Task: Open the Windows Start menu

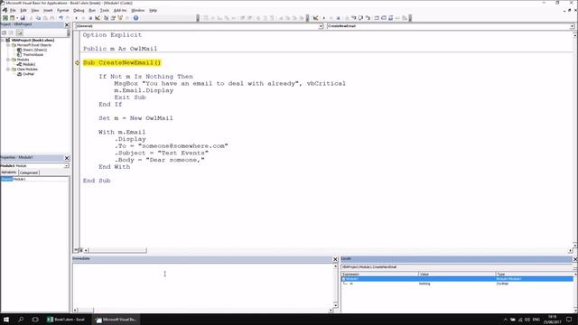Action: (6, 320)
